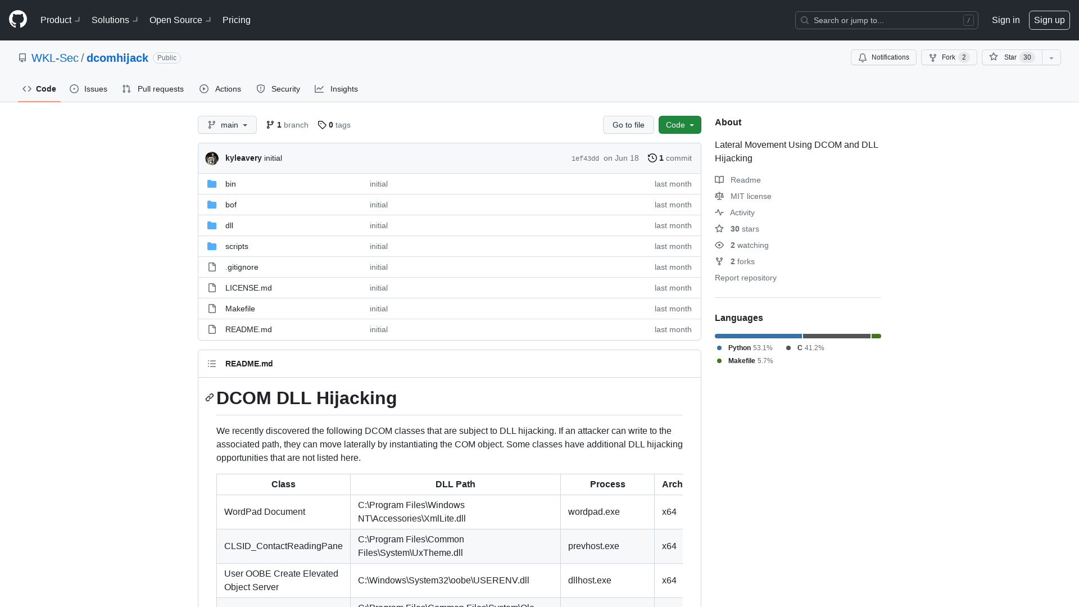
Task: Expand the Product menu
Action: tap(60, 20)
